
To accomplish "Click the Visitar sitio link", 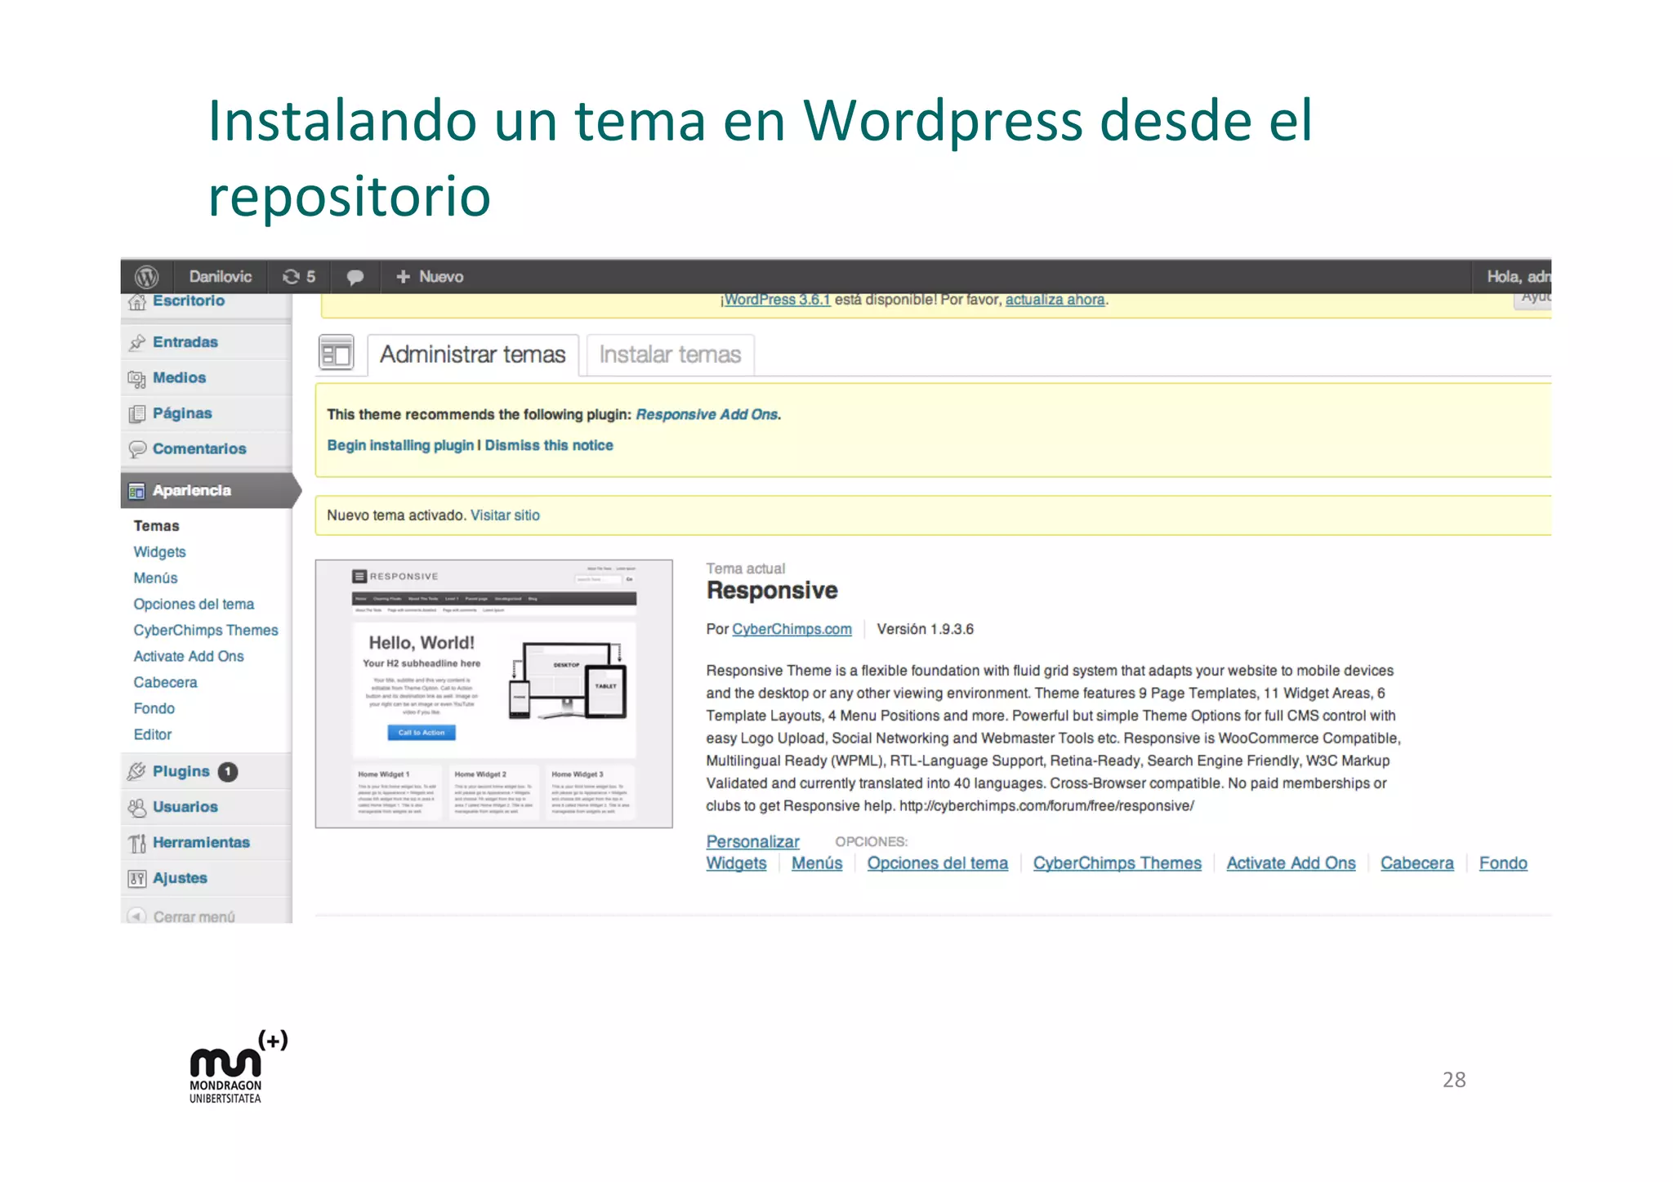I will click(505, 515).
